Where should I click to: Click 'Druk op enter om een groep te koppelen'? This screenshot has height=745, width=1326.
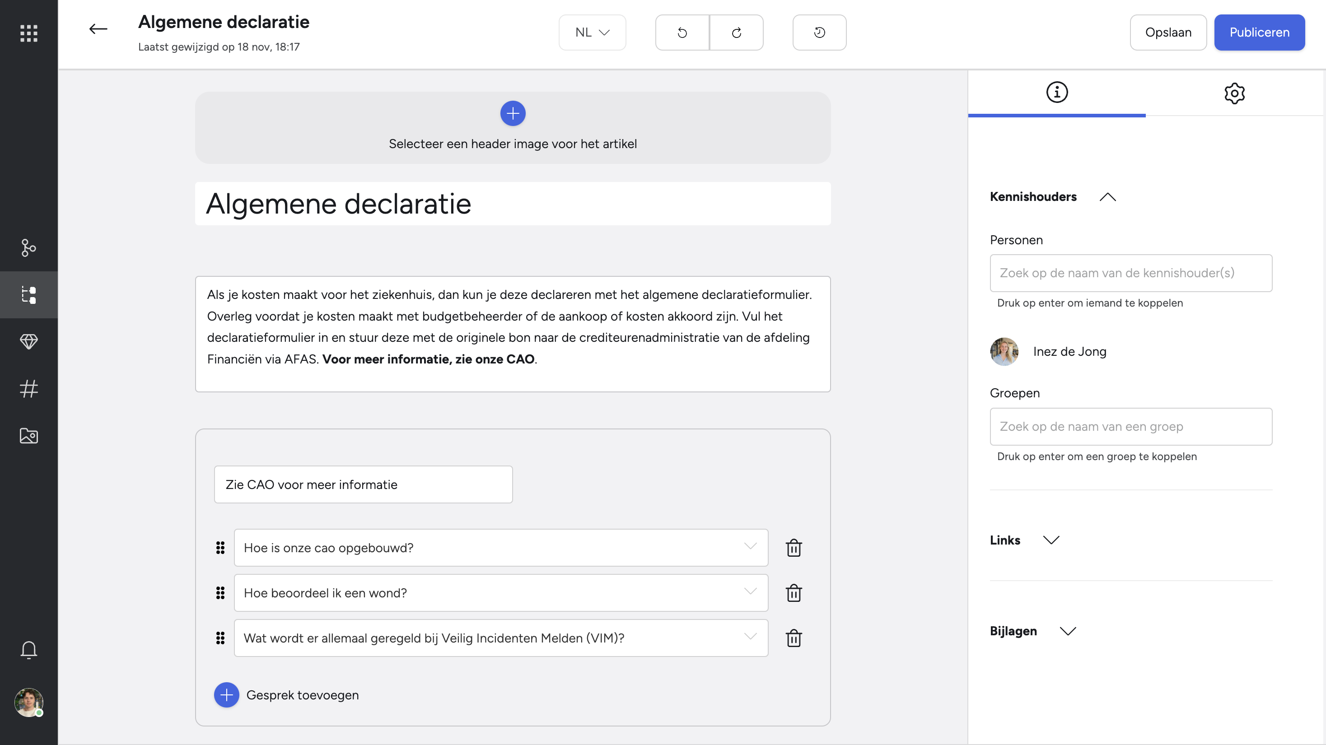(x=1097, y=456)
